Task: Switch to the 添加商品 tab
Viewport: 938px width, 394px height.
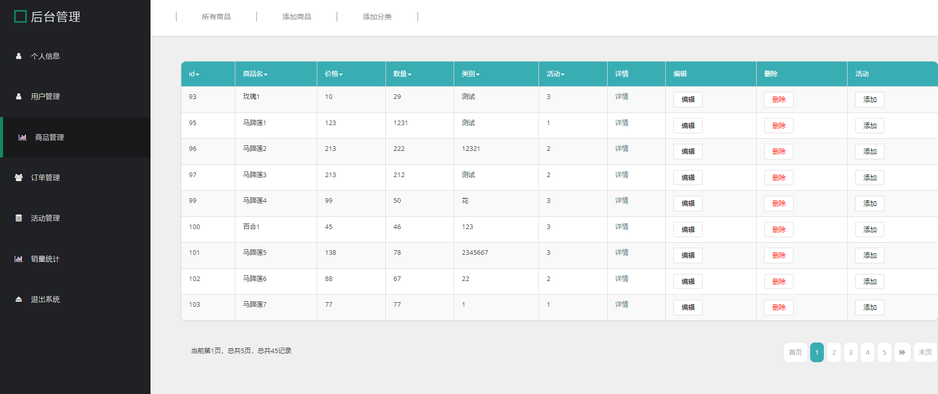Action: pos(297,17)
